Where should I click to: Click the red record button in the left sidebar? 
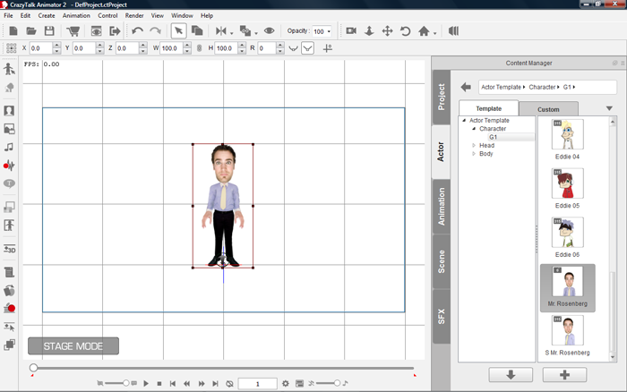(10, 308)
